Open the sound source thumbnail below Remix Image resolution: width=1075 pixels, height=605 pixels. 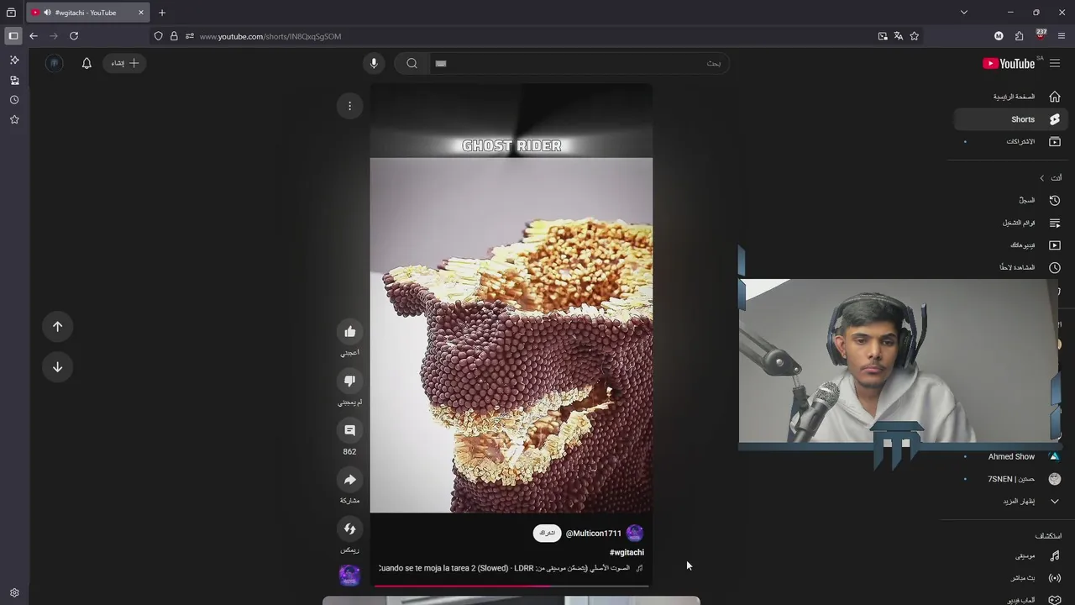(349, 576)
